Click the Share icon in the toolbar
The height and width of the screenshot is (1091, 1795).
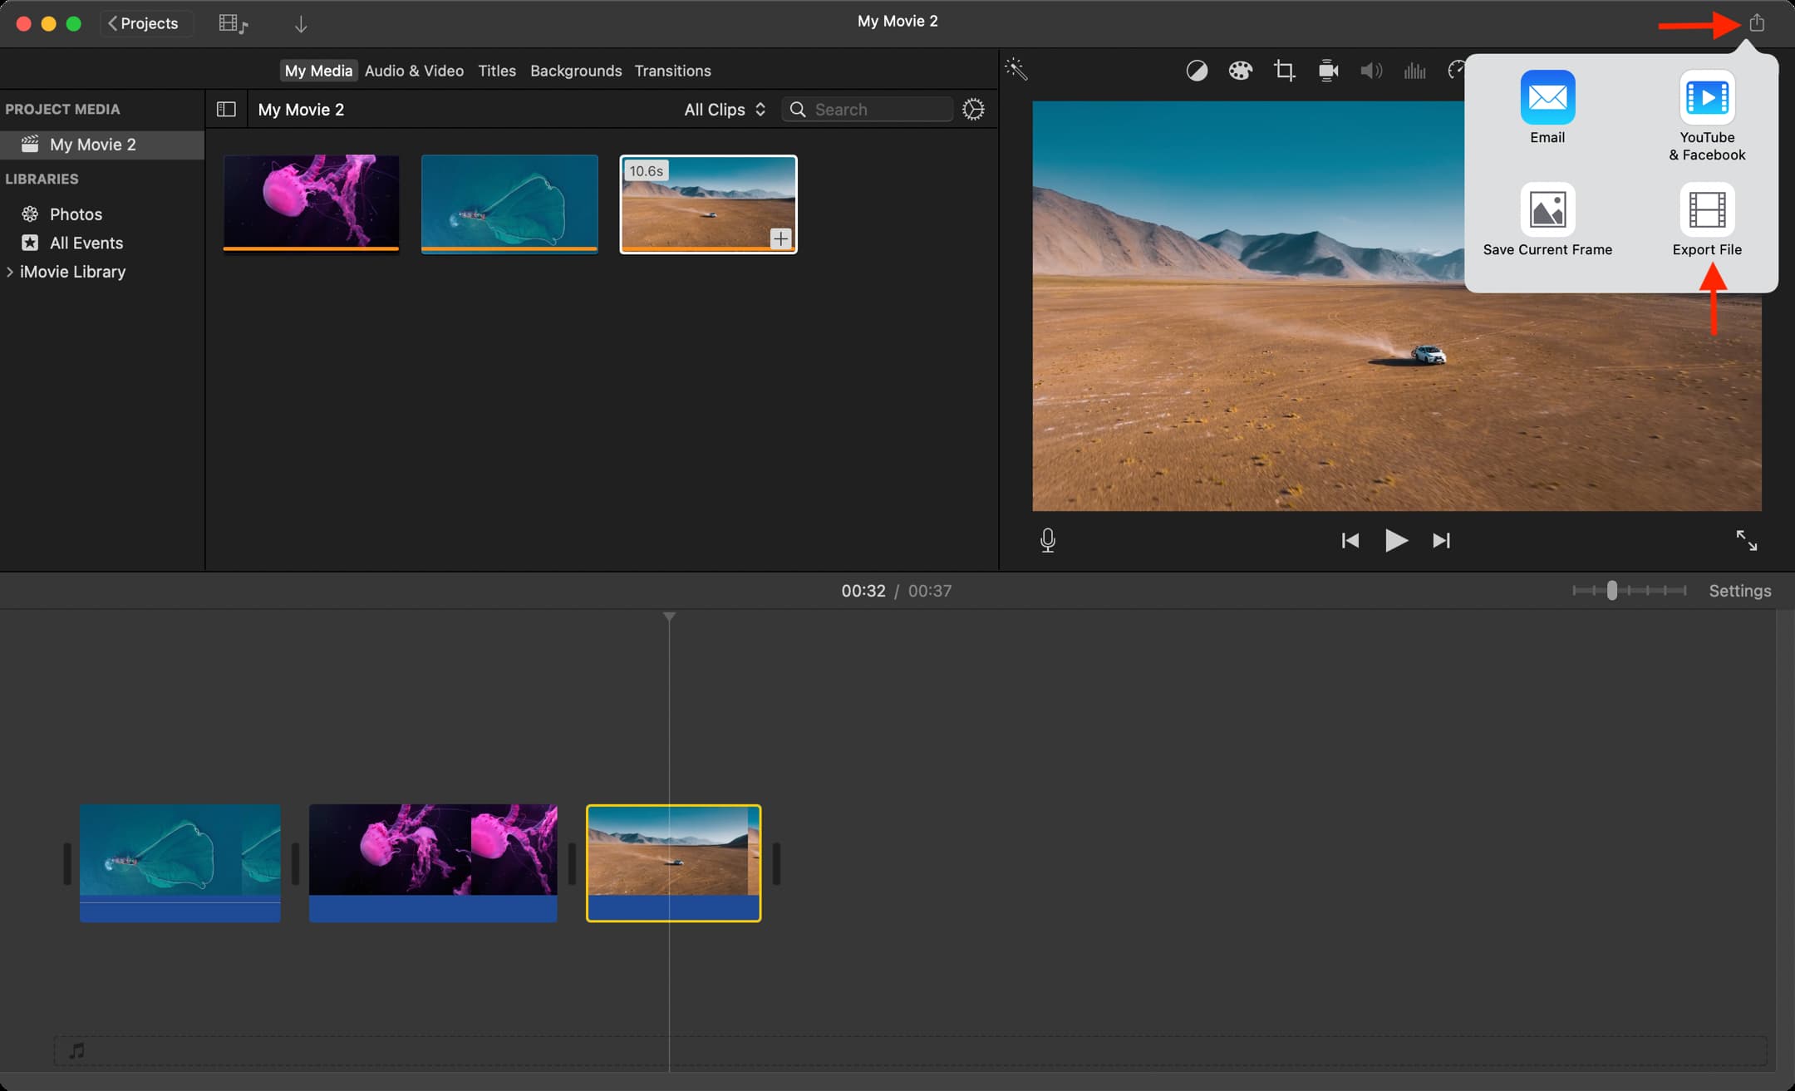1757,23
